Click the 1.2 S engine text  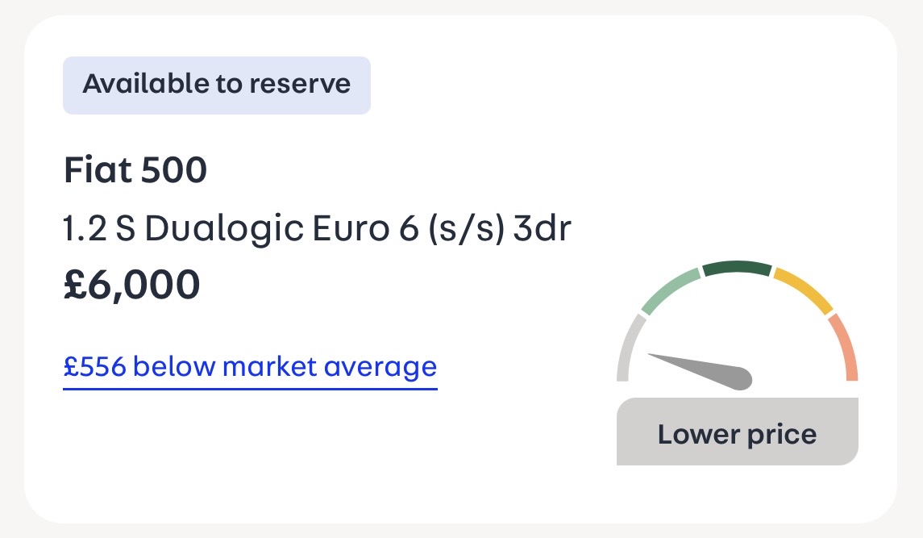(x=98, y=230)
